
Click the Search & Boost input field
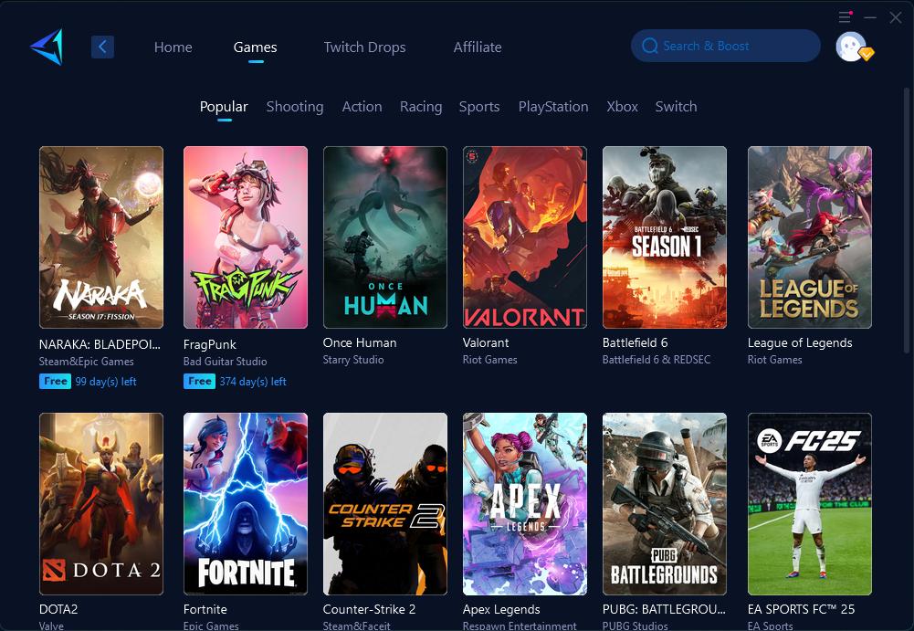[x=730, y=46]
